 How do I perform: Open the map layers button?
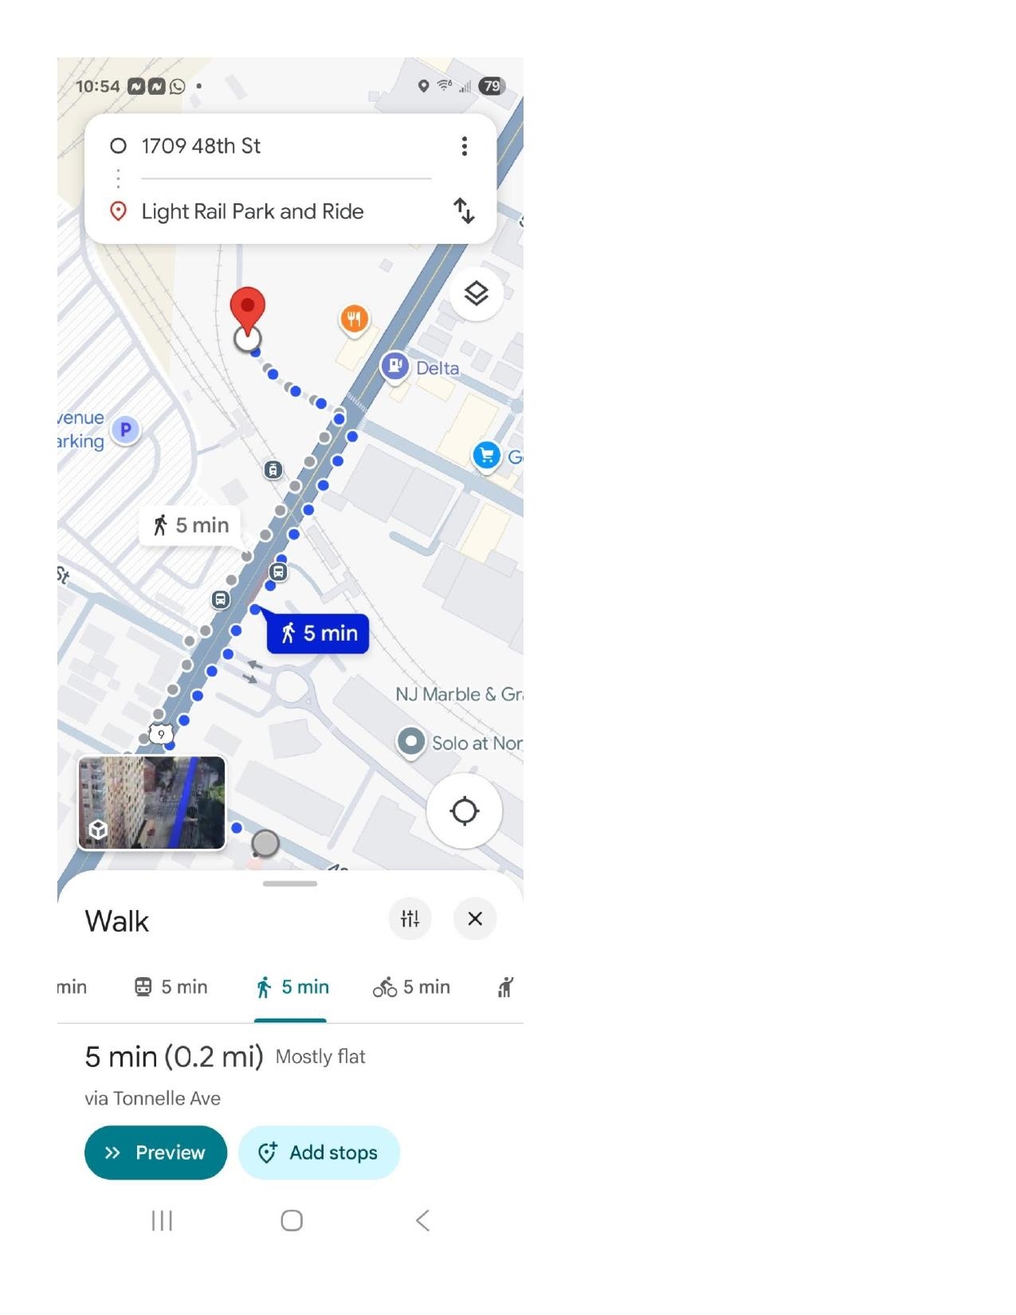tap(476, 294)
